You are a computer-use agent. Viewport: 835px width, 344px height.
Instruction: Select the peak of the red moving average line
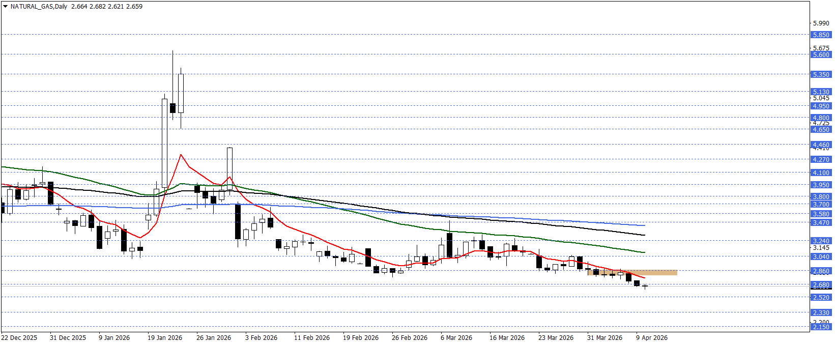[x=181, y=155]
